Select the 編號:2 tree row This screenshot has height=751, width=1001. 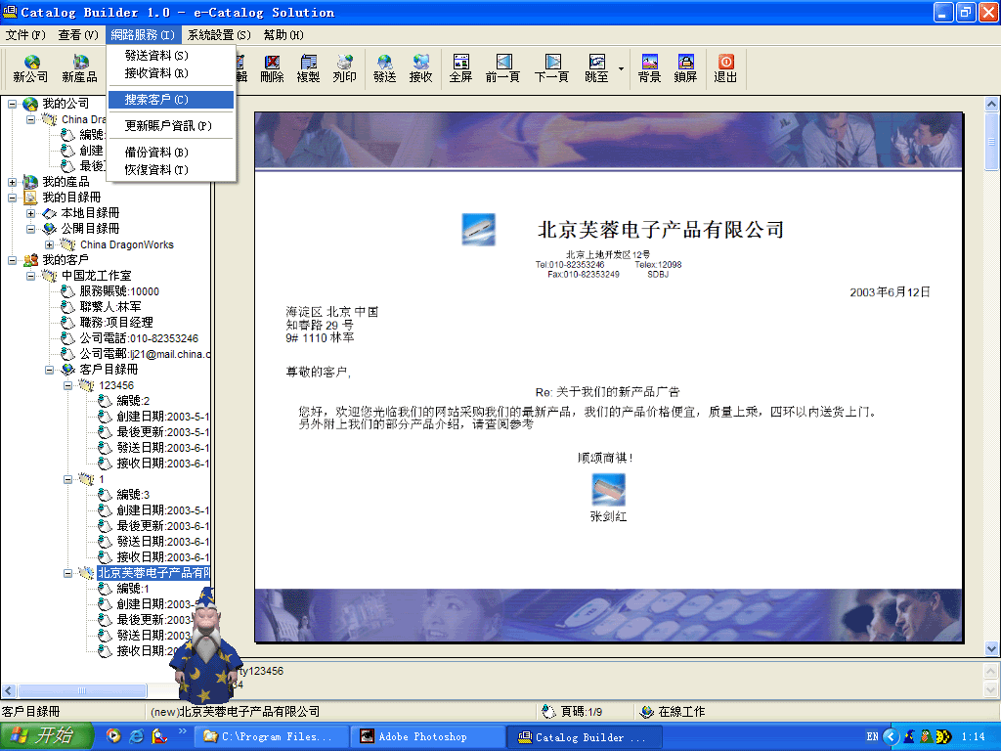133,401
